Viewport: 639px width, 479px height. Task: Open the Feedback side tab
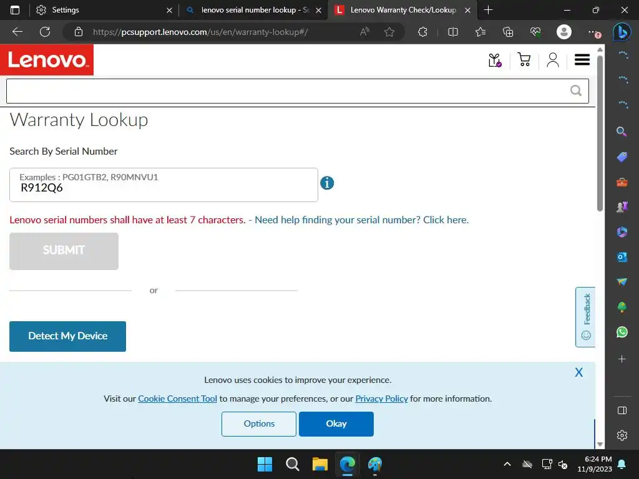[585, 317]
